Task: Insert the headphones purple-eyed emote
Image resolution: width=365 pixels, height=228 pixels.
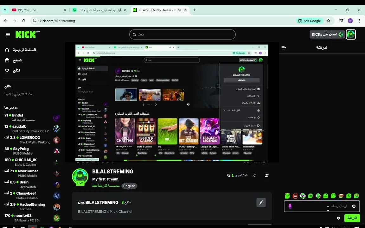Action: tap(303, 196)
